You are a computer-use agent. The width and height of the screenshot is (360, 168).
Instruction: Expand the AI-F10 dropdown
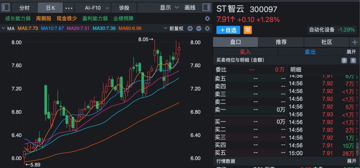[97, 8]
